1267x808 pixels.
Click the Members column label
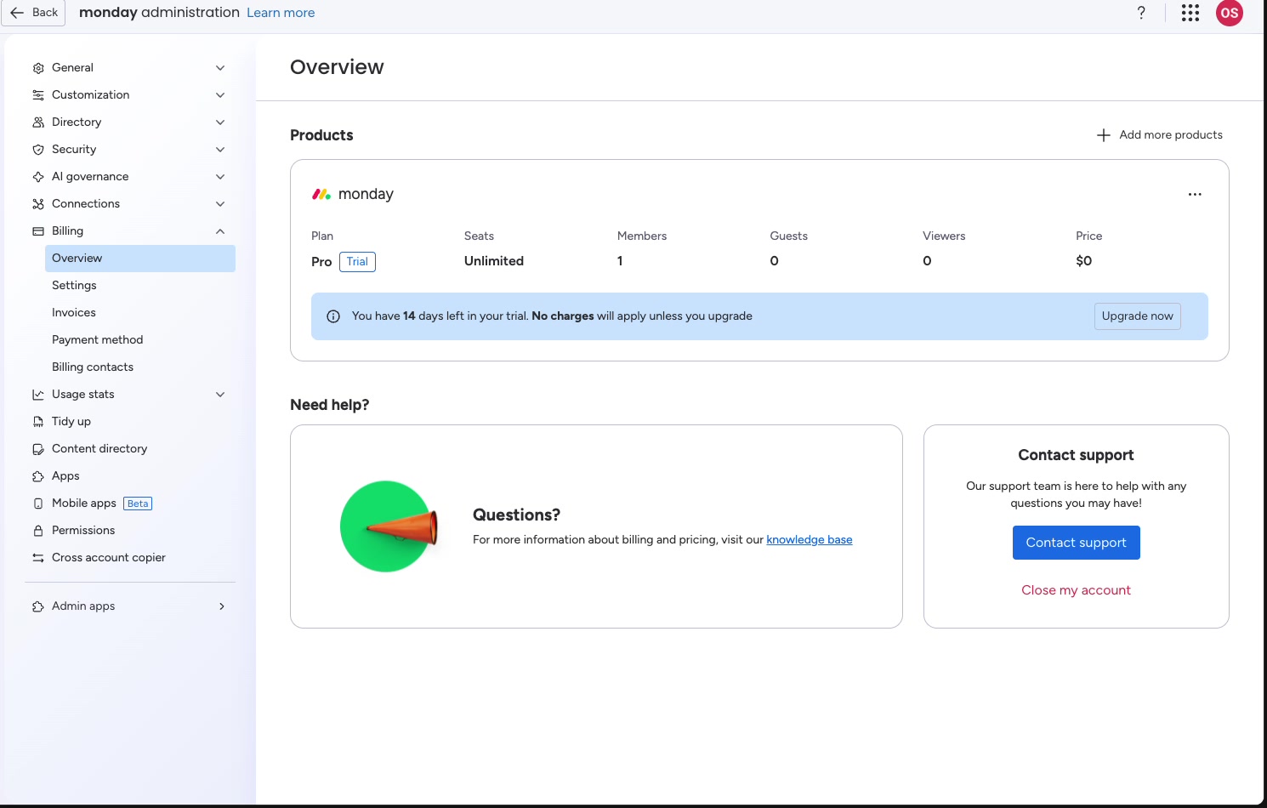click(x=642, y=236)
